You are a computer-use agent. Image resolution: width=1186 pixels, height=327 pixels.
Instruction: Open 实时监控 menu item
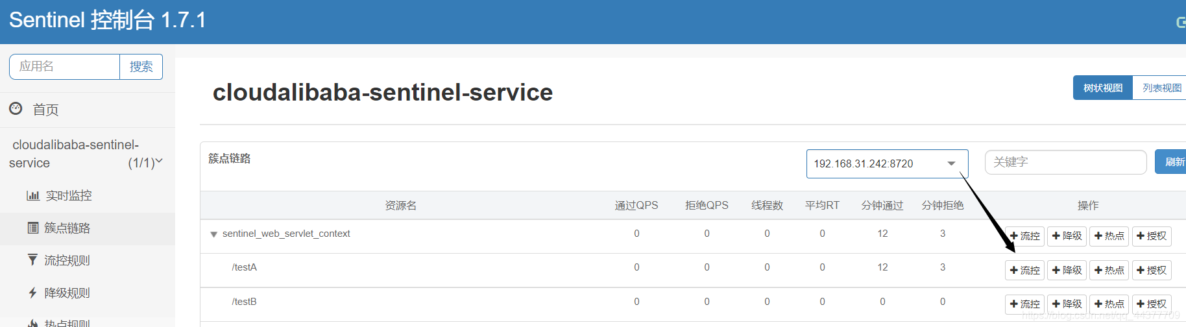click(x=69, y=195)
